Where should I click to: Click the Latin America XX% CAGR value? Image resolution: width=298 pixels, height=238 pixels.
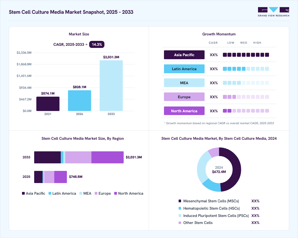tap(214, 69)
